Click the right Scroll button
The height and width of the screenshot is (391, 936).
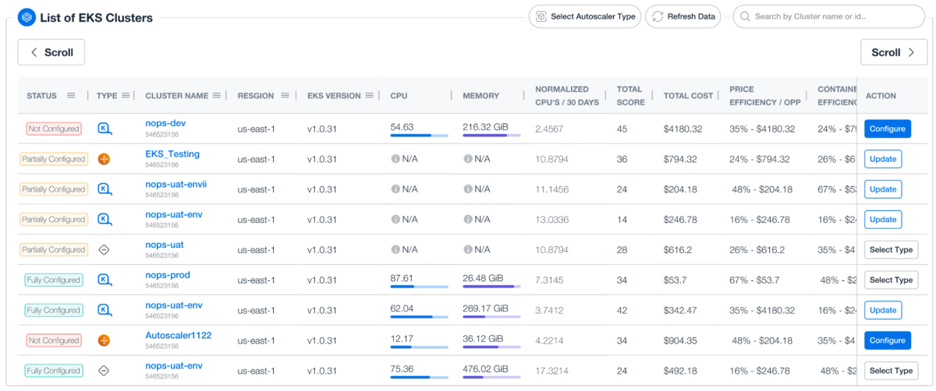(894, 52)
